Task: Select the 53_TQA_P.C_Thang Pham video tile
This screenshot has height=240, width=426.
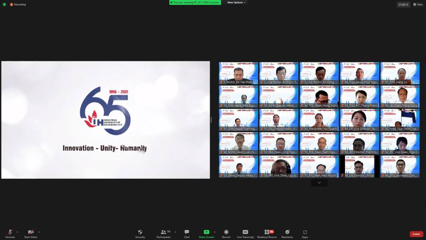Action: [x=359, y=97]
